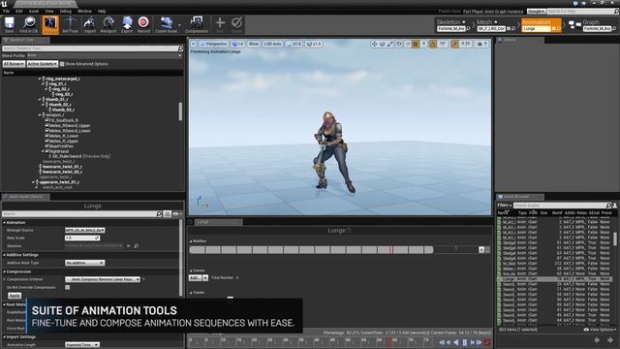Click the pause playback button
Viewport: 620px width, 349px height.
(465, 342)
